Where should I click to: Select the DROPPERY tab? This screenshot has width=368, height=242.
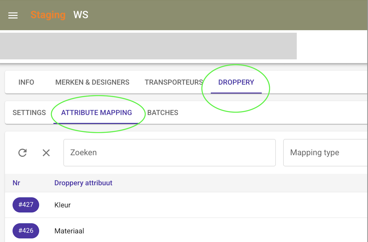236,82
